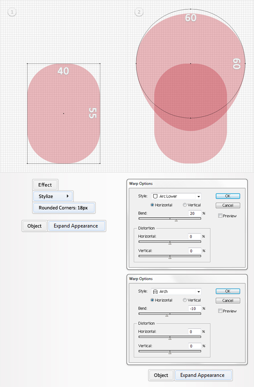
Task: Click OK in Arc Lower Warp Options
Action: [228, 196]
